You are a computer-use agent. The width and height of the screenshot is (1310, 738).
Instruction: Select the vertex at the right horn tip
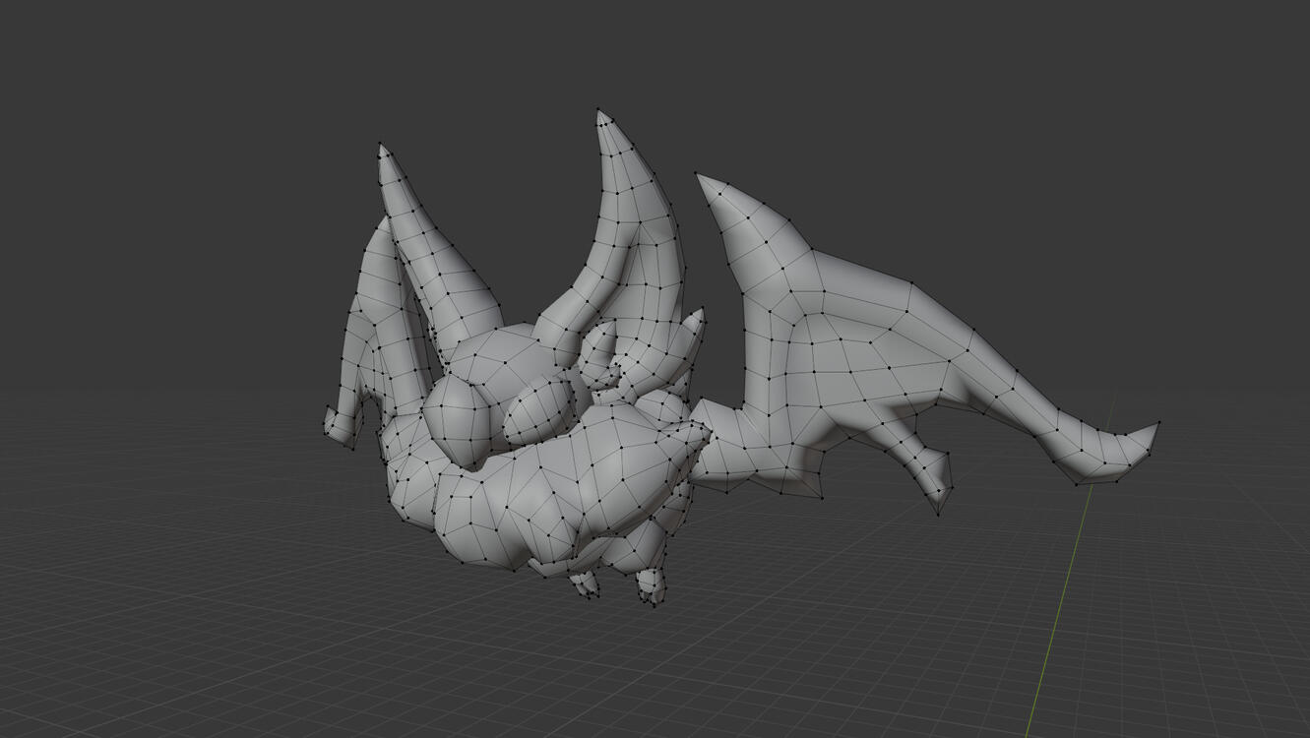[598, 110]
